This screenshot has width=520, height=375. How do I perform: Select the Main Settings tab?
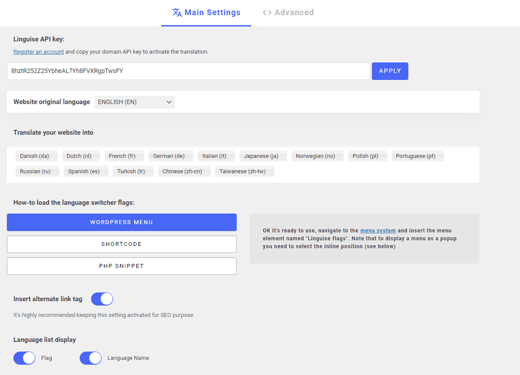pos(206,12)
